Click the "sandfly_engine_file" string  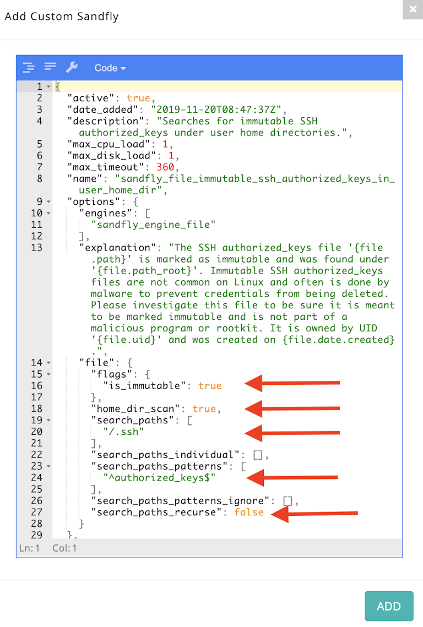pos(153,225)
